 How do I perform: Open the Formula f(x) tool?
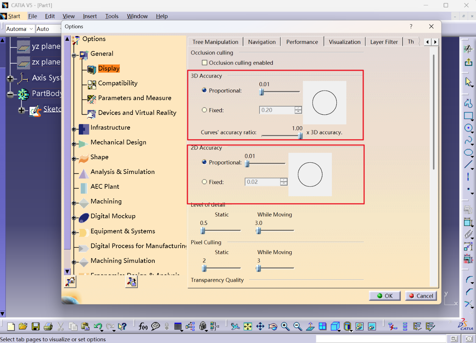[x=143, y=326]
